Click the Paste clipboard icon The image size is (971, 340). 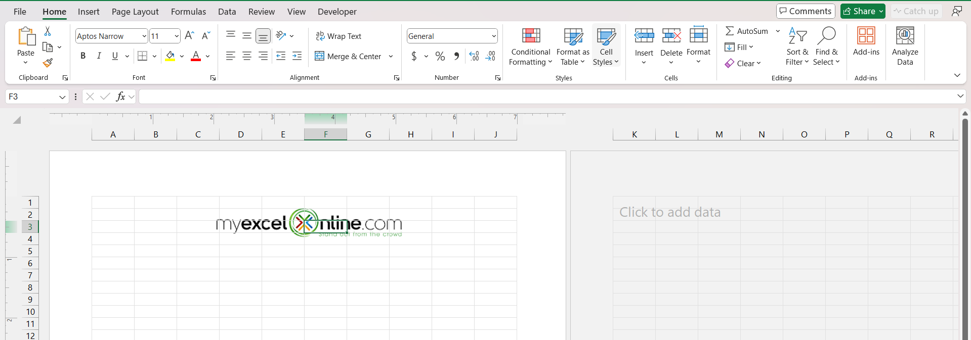click(26, 36)
